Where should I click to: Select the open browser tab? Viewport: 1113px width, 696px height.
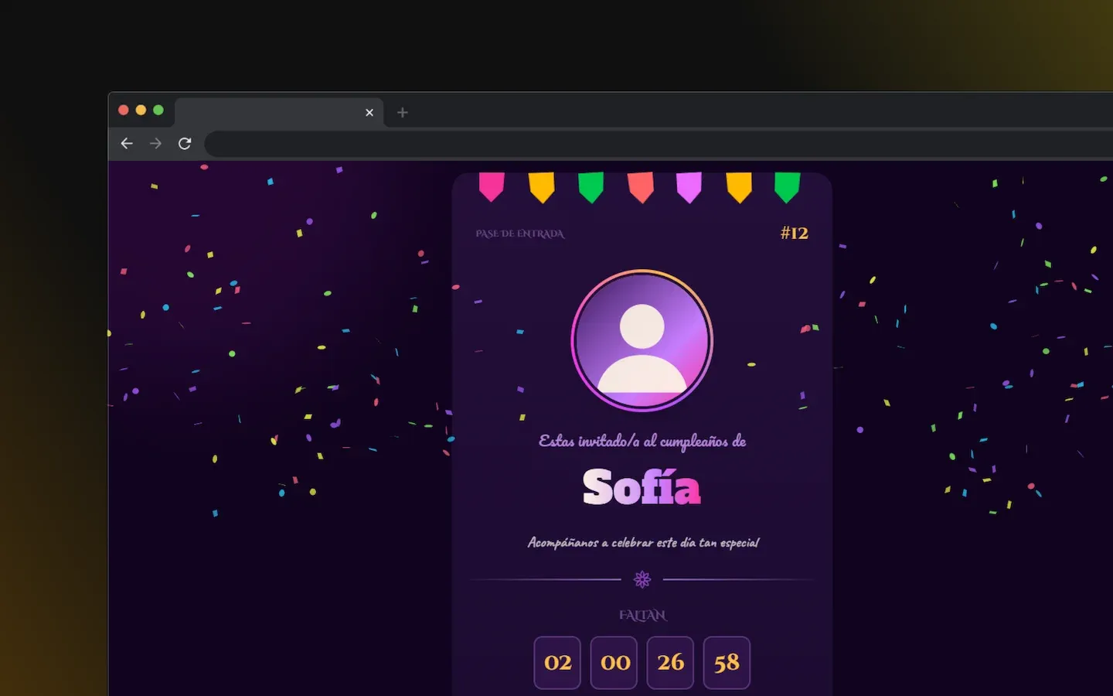[279, 112]
